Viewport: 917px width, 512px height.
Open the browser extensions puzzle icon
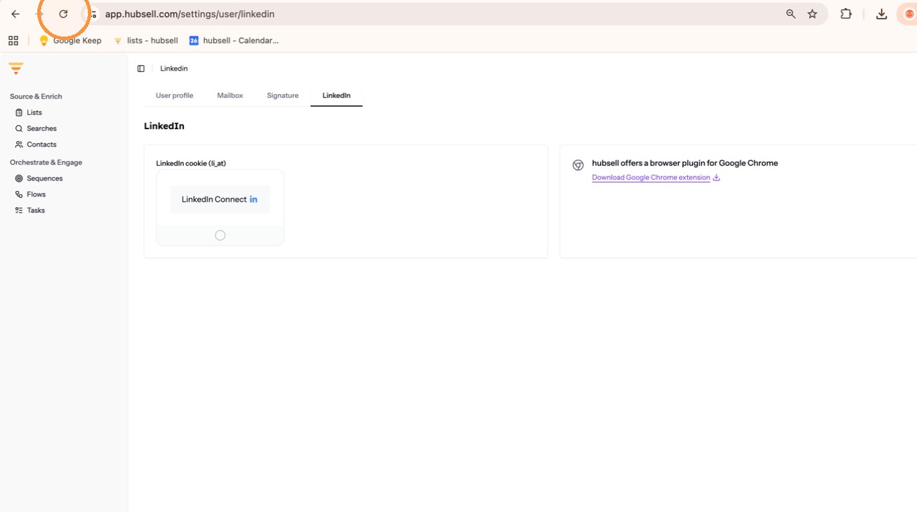pos(846,14)
